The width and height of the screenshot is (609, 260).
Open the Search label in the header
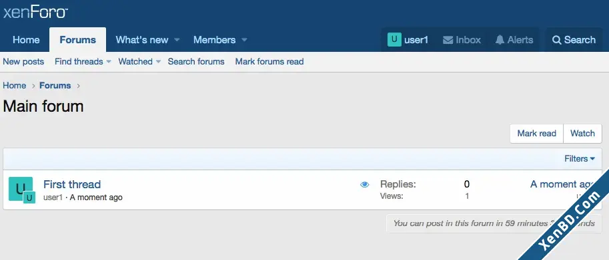(x=580, y=40)
